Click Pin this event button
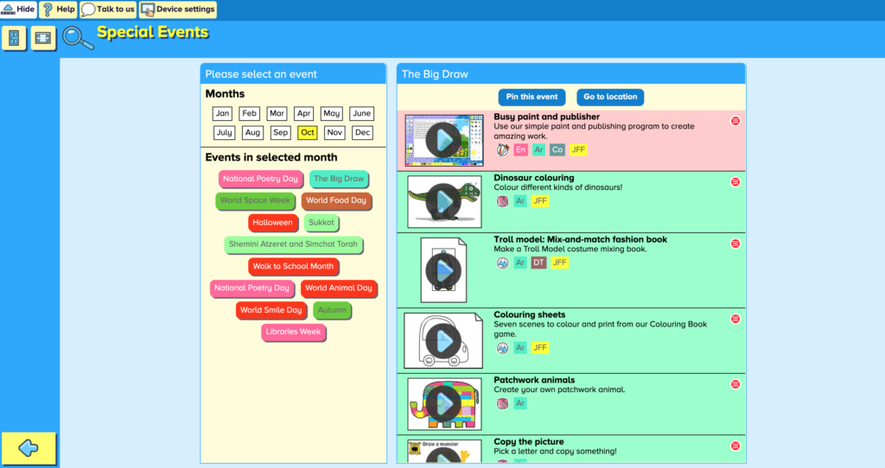Image resolution: width=885 pixels, height=468 pixels. pos(532,97)
